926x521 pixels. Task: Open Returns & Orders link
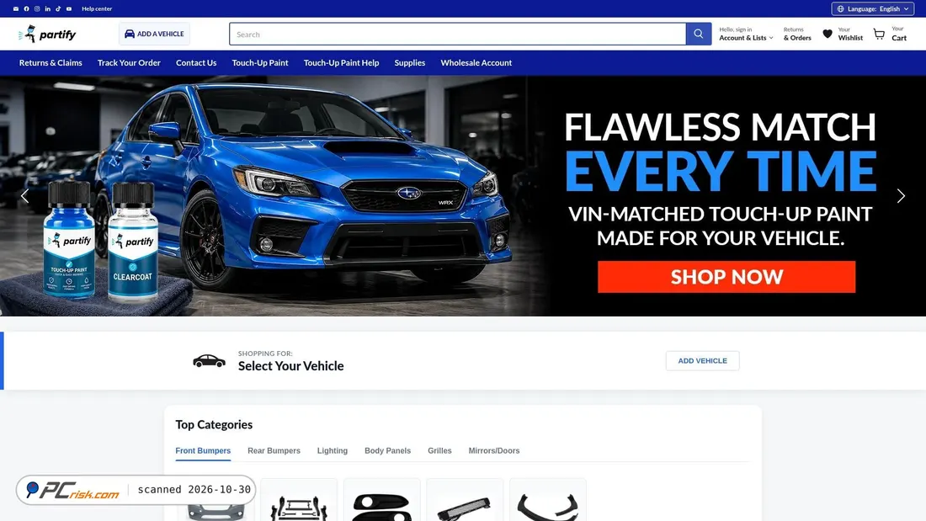pyautogui.click(x=797, y=35)
